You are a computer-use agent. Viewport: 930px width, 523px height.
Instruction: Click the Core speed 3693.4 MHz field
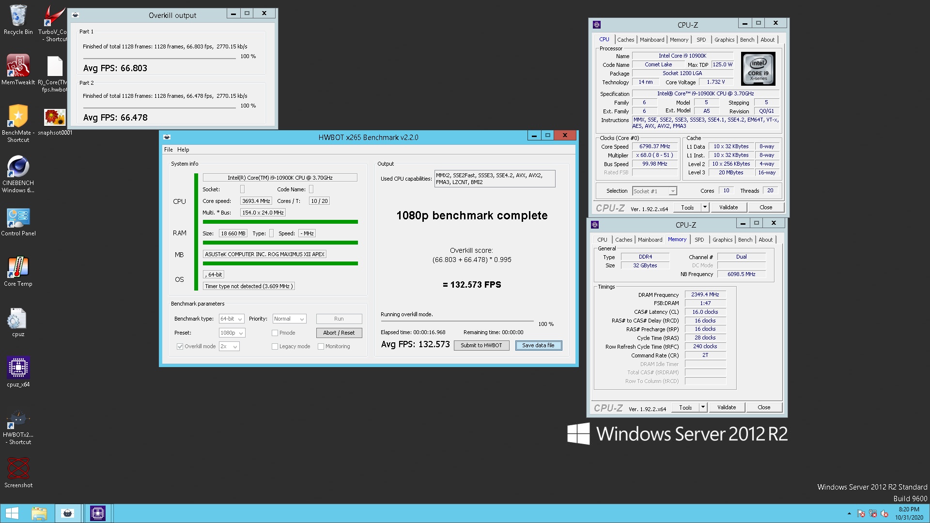(x=256, y=201)
